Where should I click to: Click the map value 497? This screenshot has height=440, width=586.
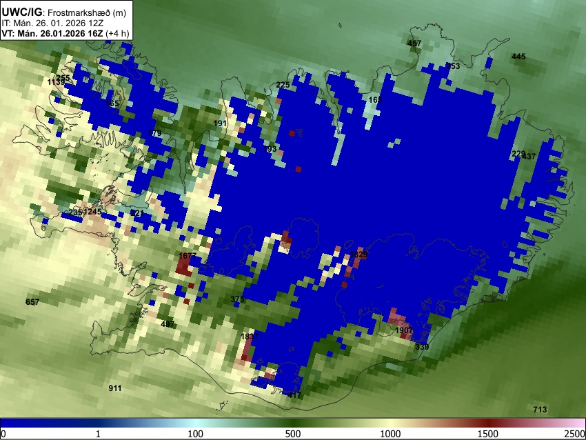coord(168,323)
